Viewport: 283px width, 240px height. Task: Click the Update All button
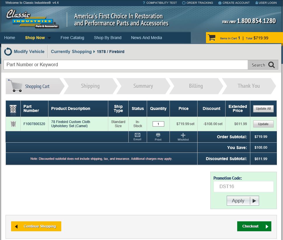coord(263,109)
